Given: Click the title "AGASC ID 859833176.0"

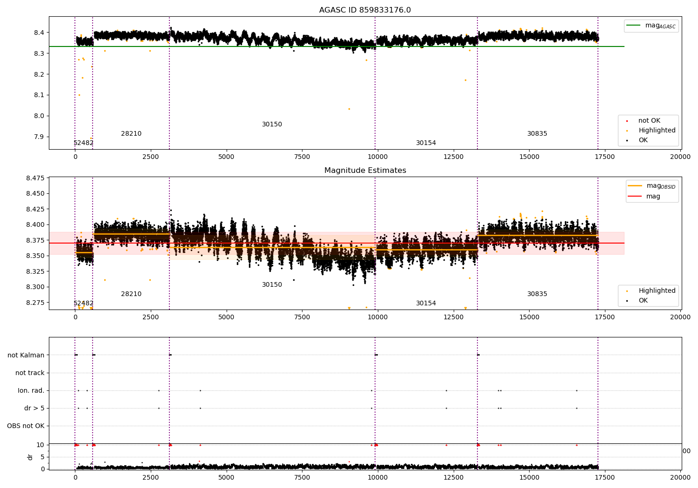Looking at the screenshot, I should [x=365, y=10].
